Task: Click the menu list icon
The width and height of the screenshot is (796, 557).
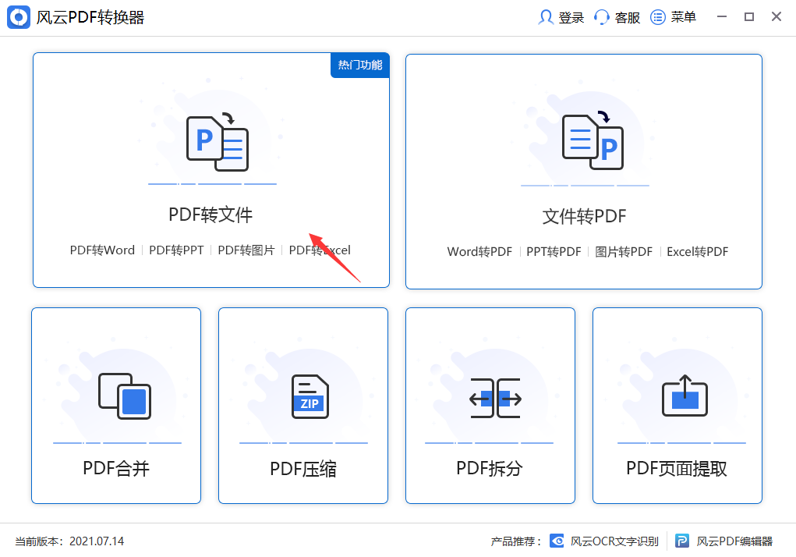Action: point(658,17)
